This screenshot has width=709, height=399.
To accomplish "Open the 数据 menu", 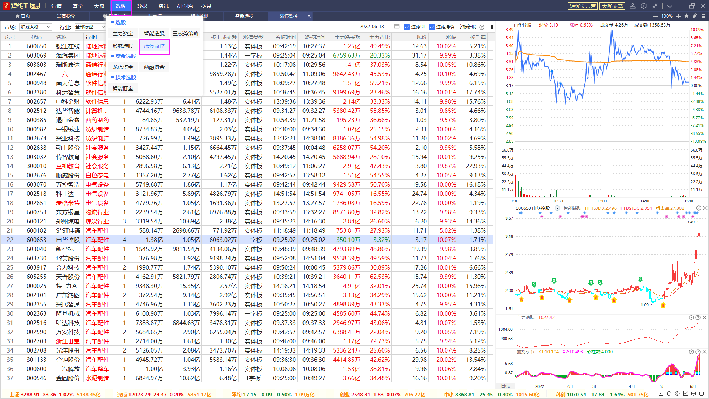I will click(x=142, y=6).
